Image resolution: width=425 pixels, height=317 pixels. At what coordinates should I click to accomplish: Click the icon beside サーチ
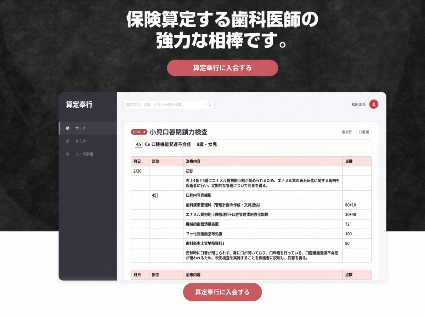[x=68, y=128]
